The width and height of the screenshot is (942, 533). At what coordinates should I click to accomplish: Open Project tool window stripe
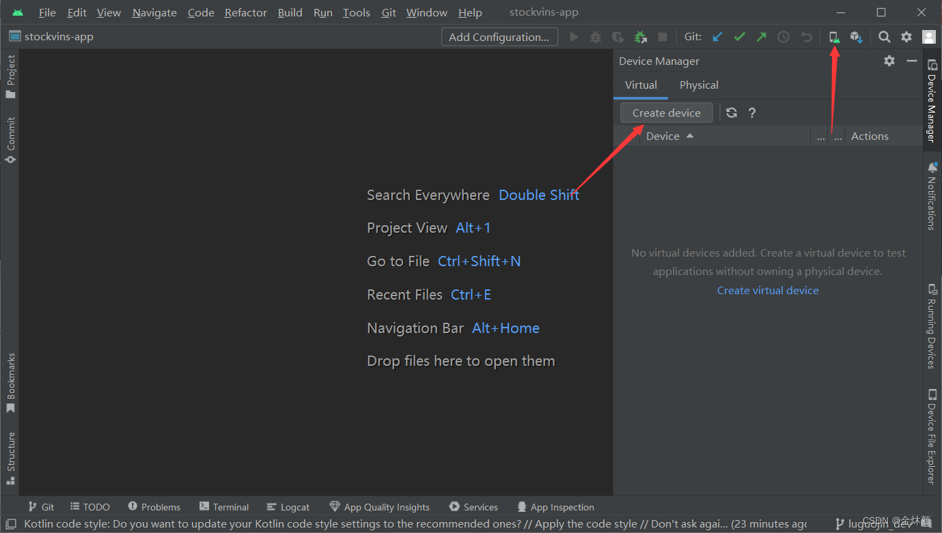(10, 77)
